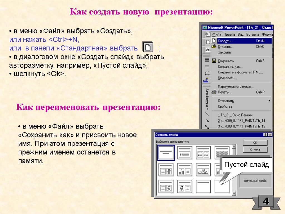Click the New document toolbar button left of menu

(208, 42)
